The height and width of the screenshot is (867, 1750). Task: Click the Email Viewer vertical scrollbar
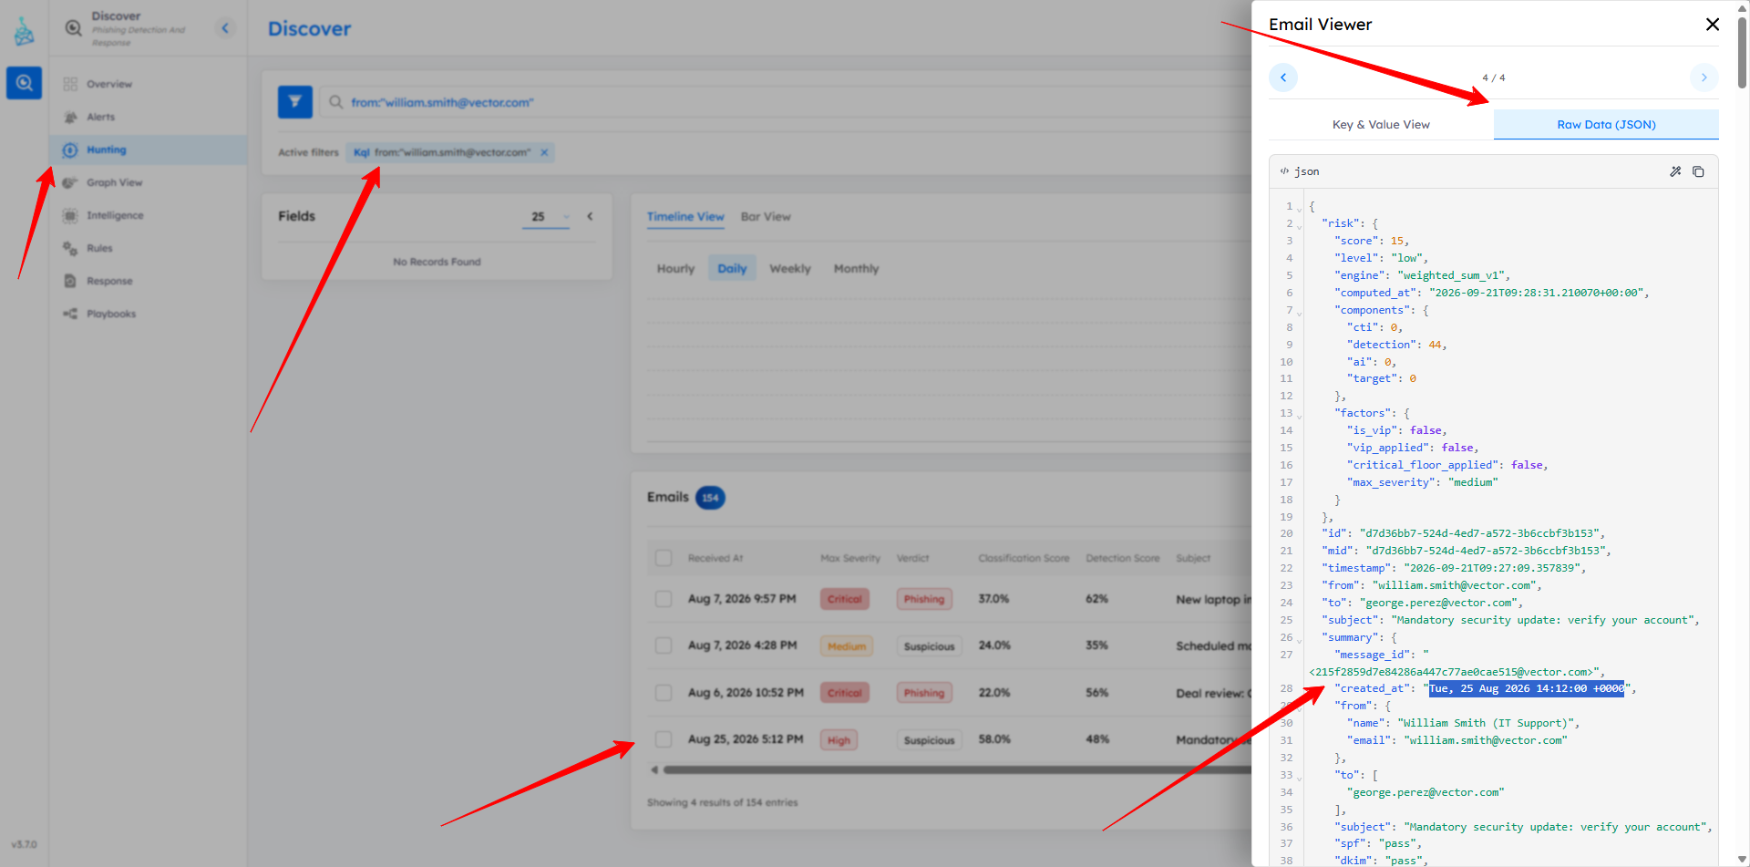coord(1742,55)
